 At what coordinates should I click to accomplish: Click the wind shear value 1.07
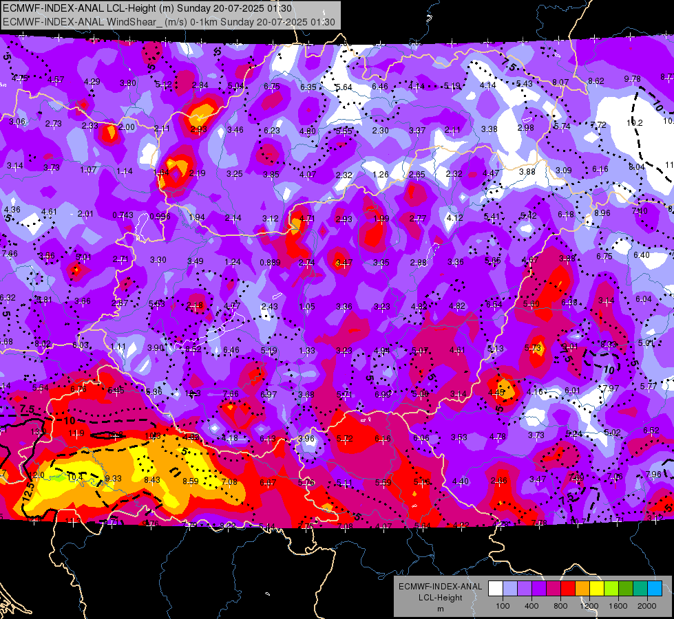coord(88,169)
